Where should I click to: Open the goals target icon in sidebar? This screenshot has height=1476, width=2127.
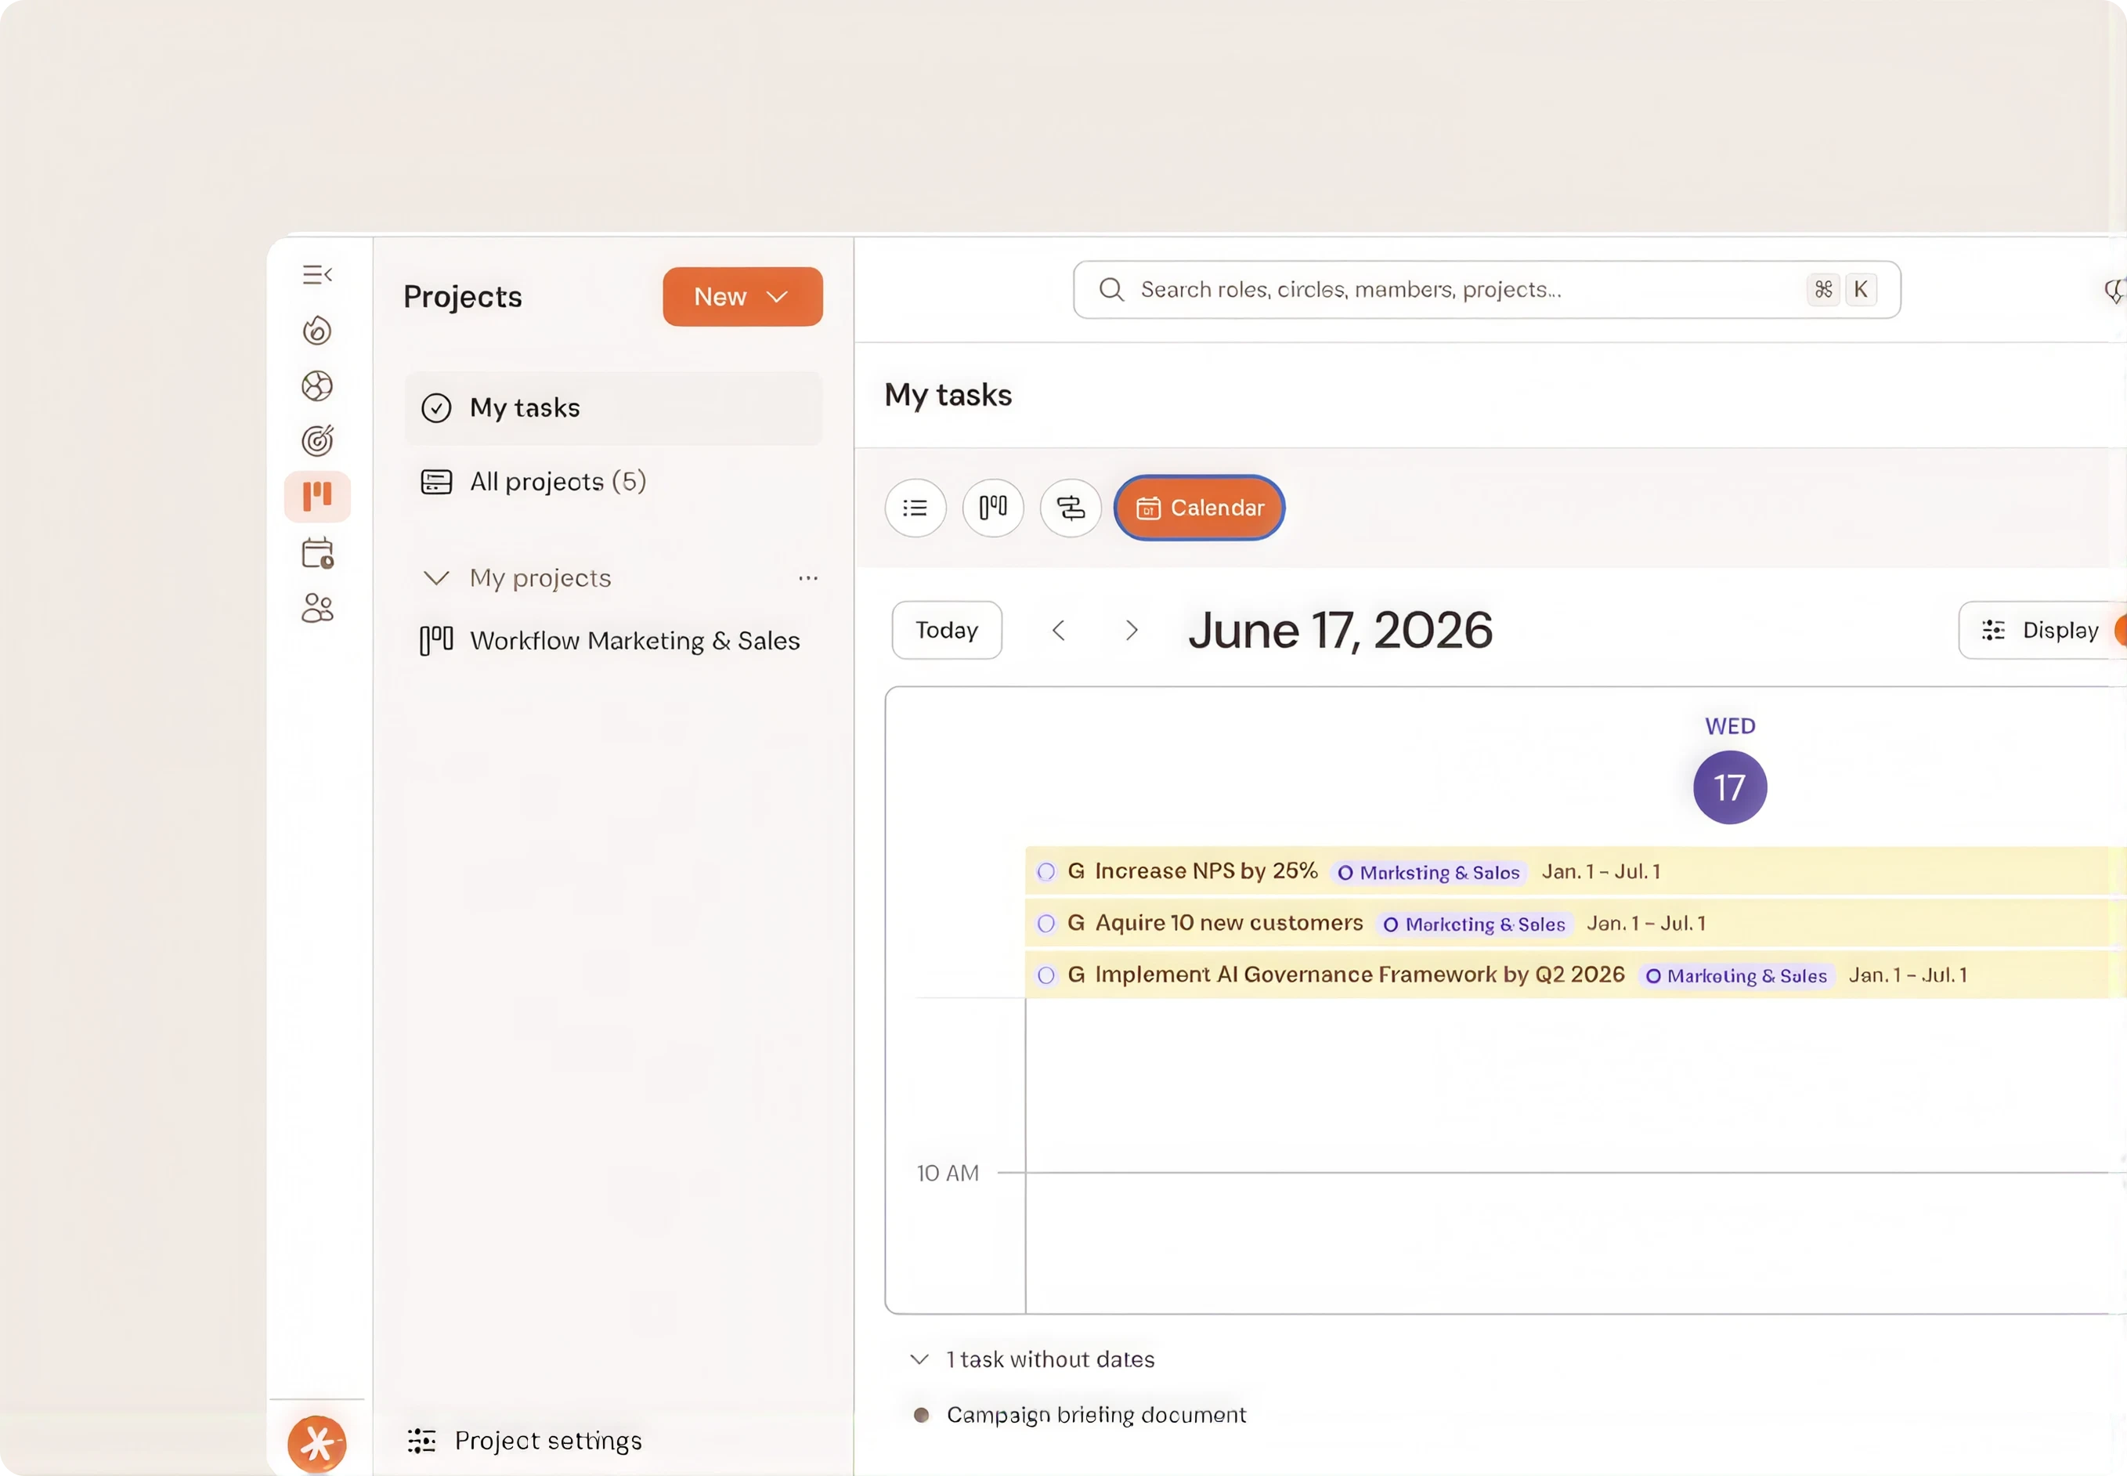click(317, 441)
